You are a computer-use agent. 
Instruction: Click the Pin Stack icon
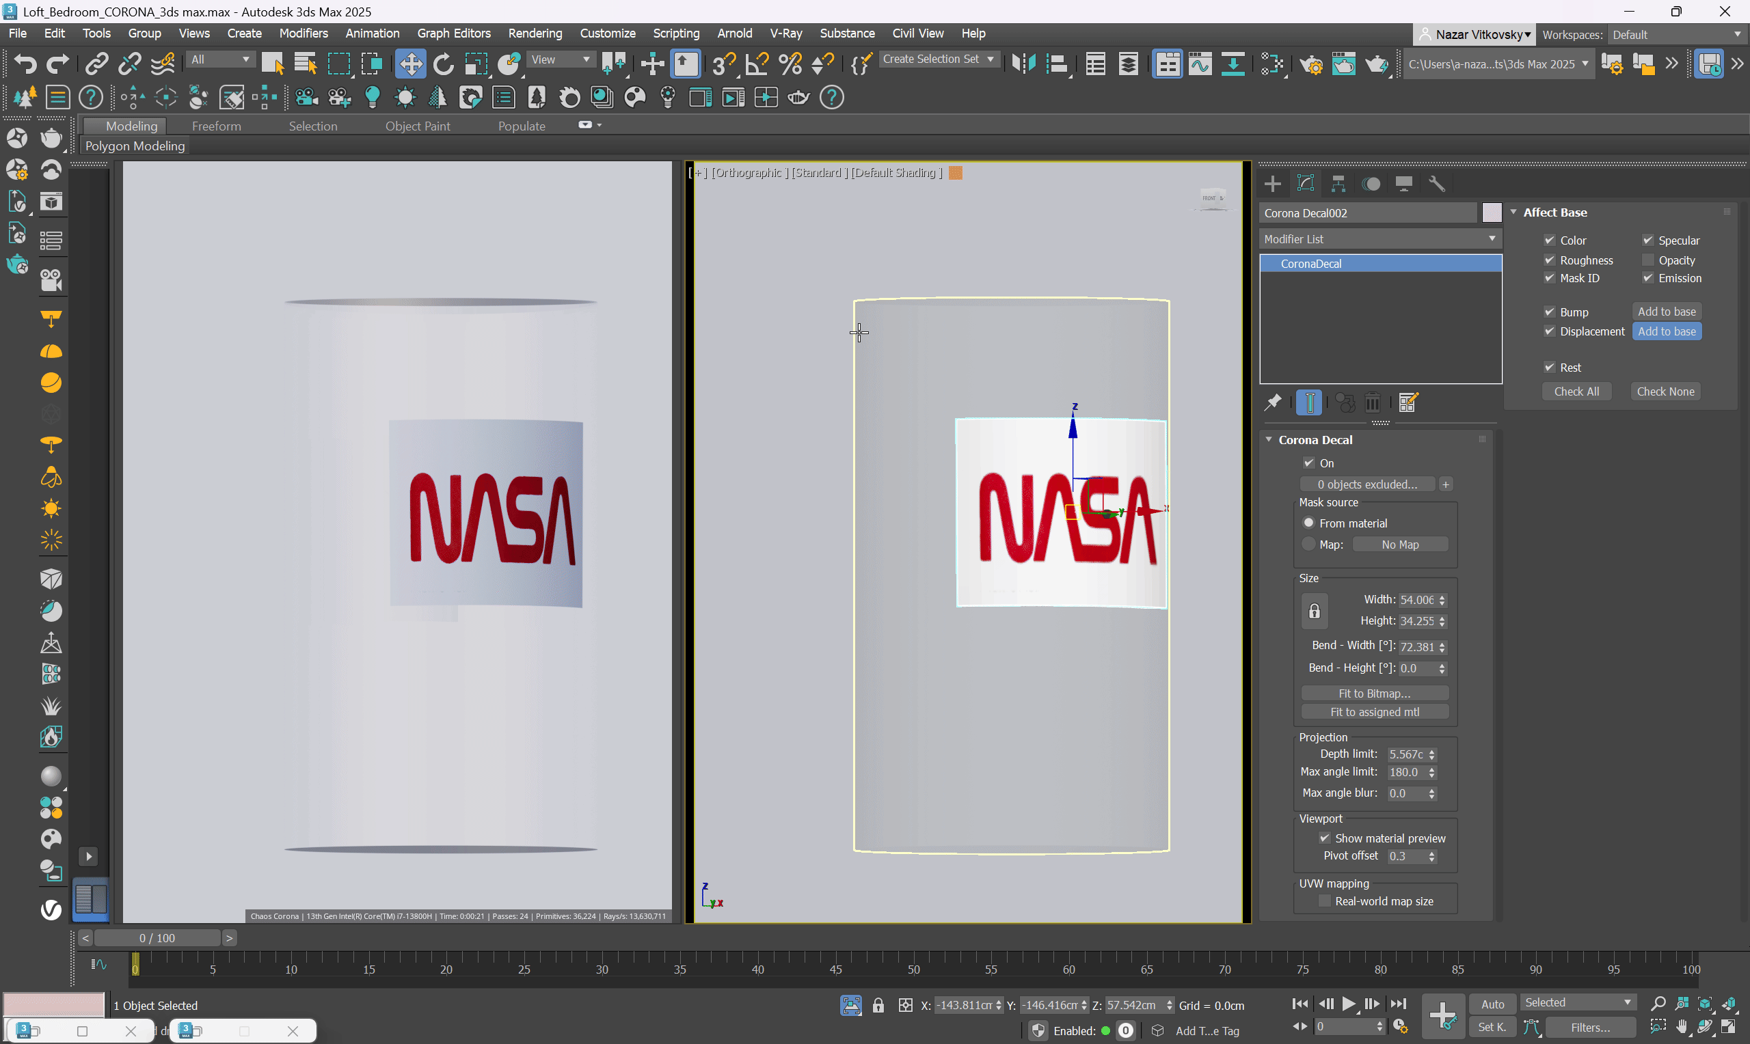[x=1273, y=402]
